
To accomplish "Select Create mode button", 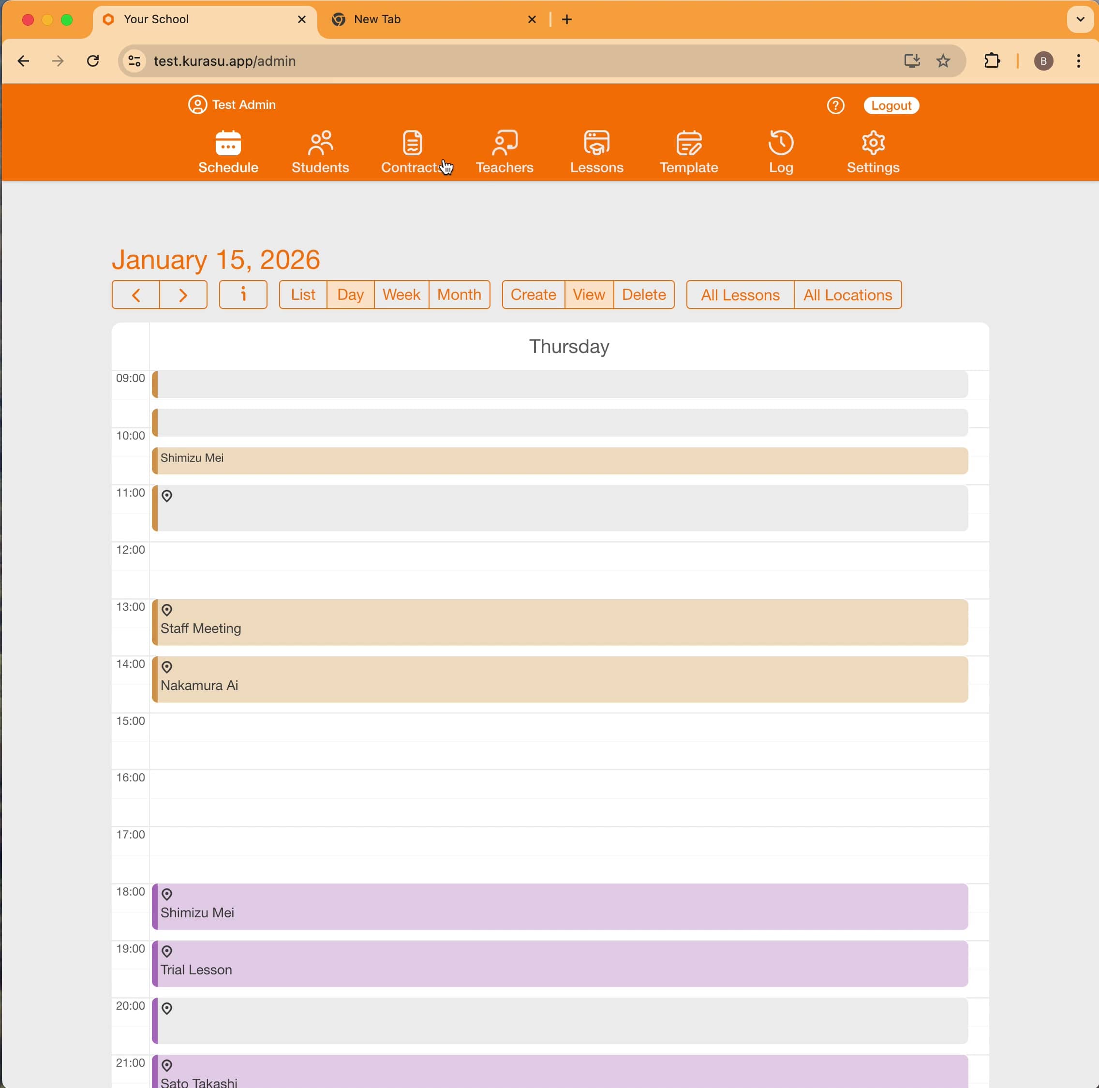I will [x=533, y=294].
